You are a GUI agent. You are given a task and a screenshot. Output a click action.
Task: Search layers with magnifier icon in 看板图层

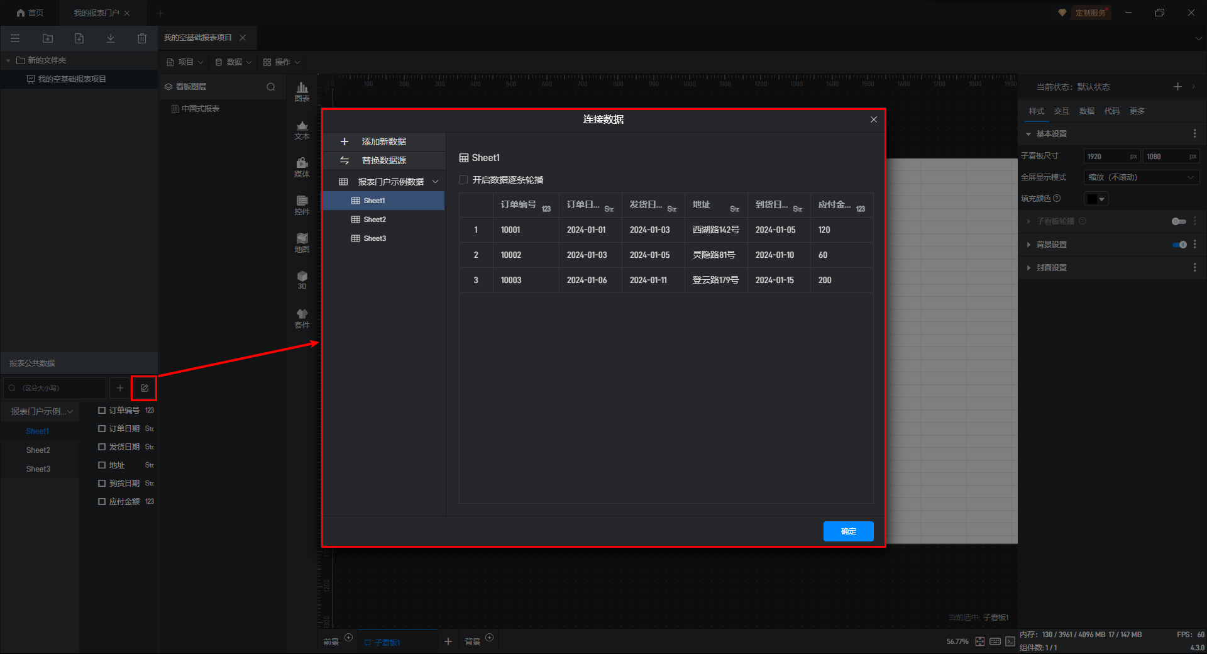(271, 87)
